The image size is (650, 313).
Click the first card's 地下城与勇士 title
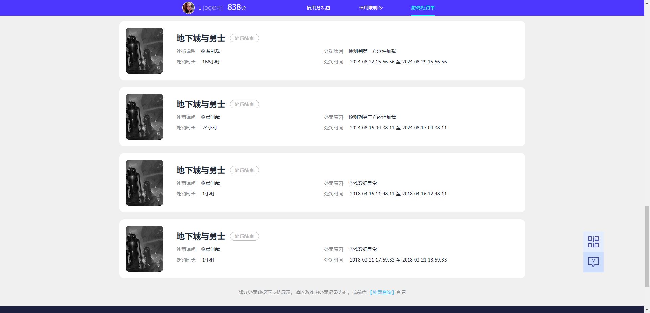200,38
